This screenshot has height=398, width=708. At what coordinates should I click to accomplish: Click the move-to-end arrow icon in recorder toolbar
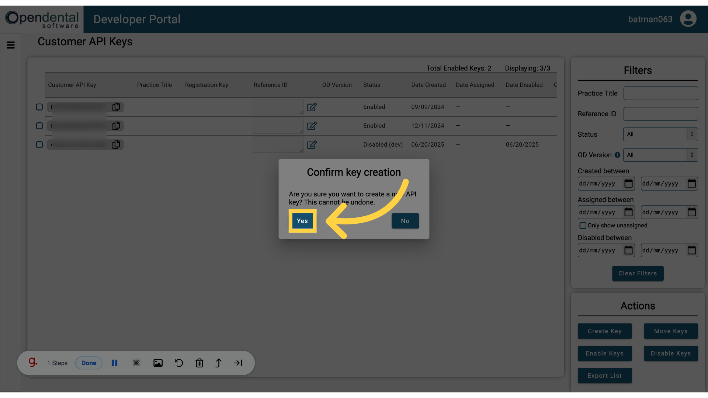238,363
